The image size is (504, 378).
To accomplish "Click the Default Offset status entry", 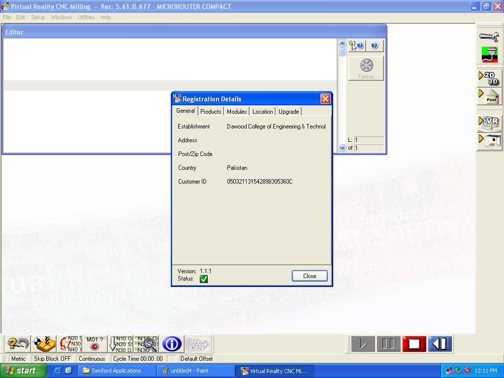I will [196, 359].
